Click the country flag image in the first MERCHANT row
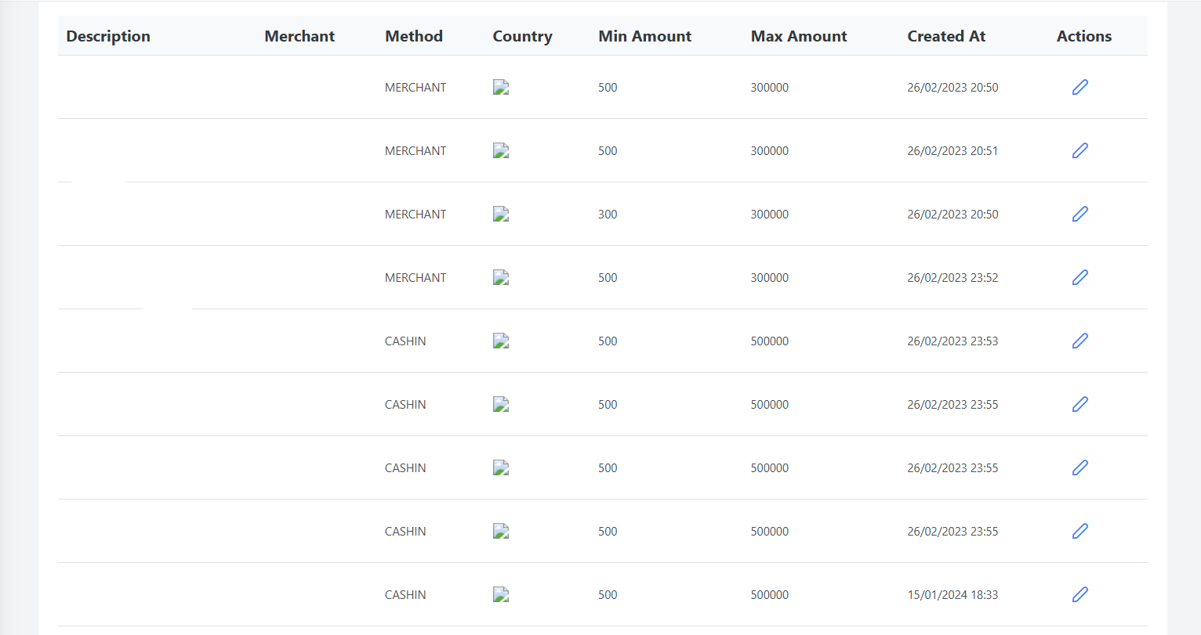1201x635 pixels. pos(500,87)
